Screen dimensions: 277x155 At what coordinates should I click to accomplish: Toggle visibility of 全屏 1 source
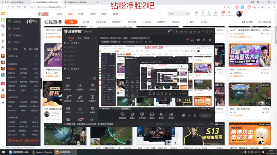point(65,69)
